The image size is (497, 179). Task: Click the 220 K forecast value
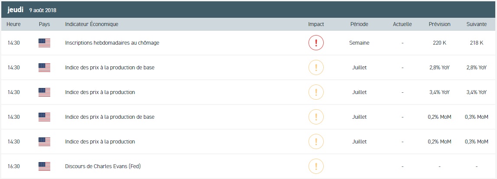click(x=439, y=43)
